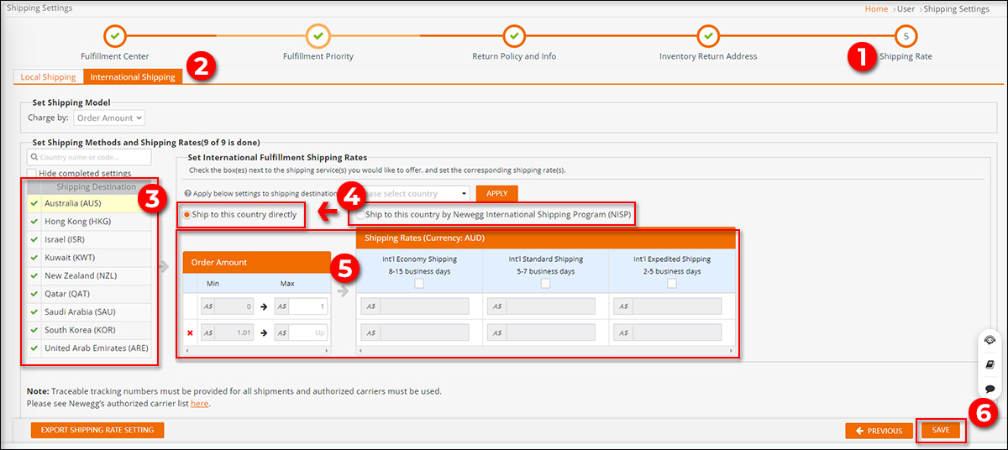Go to Inventory Return Address step circle
This screenshot has height=450, width=1008.
708,36
